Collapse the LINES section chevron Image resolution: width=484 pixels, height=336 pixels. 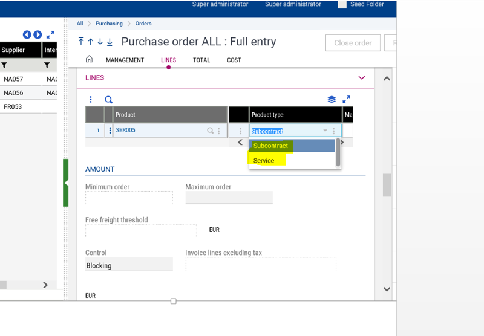coord(362,78)
